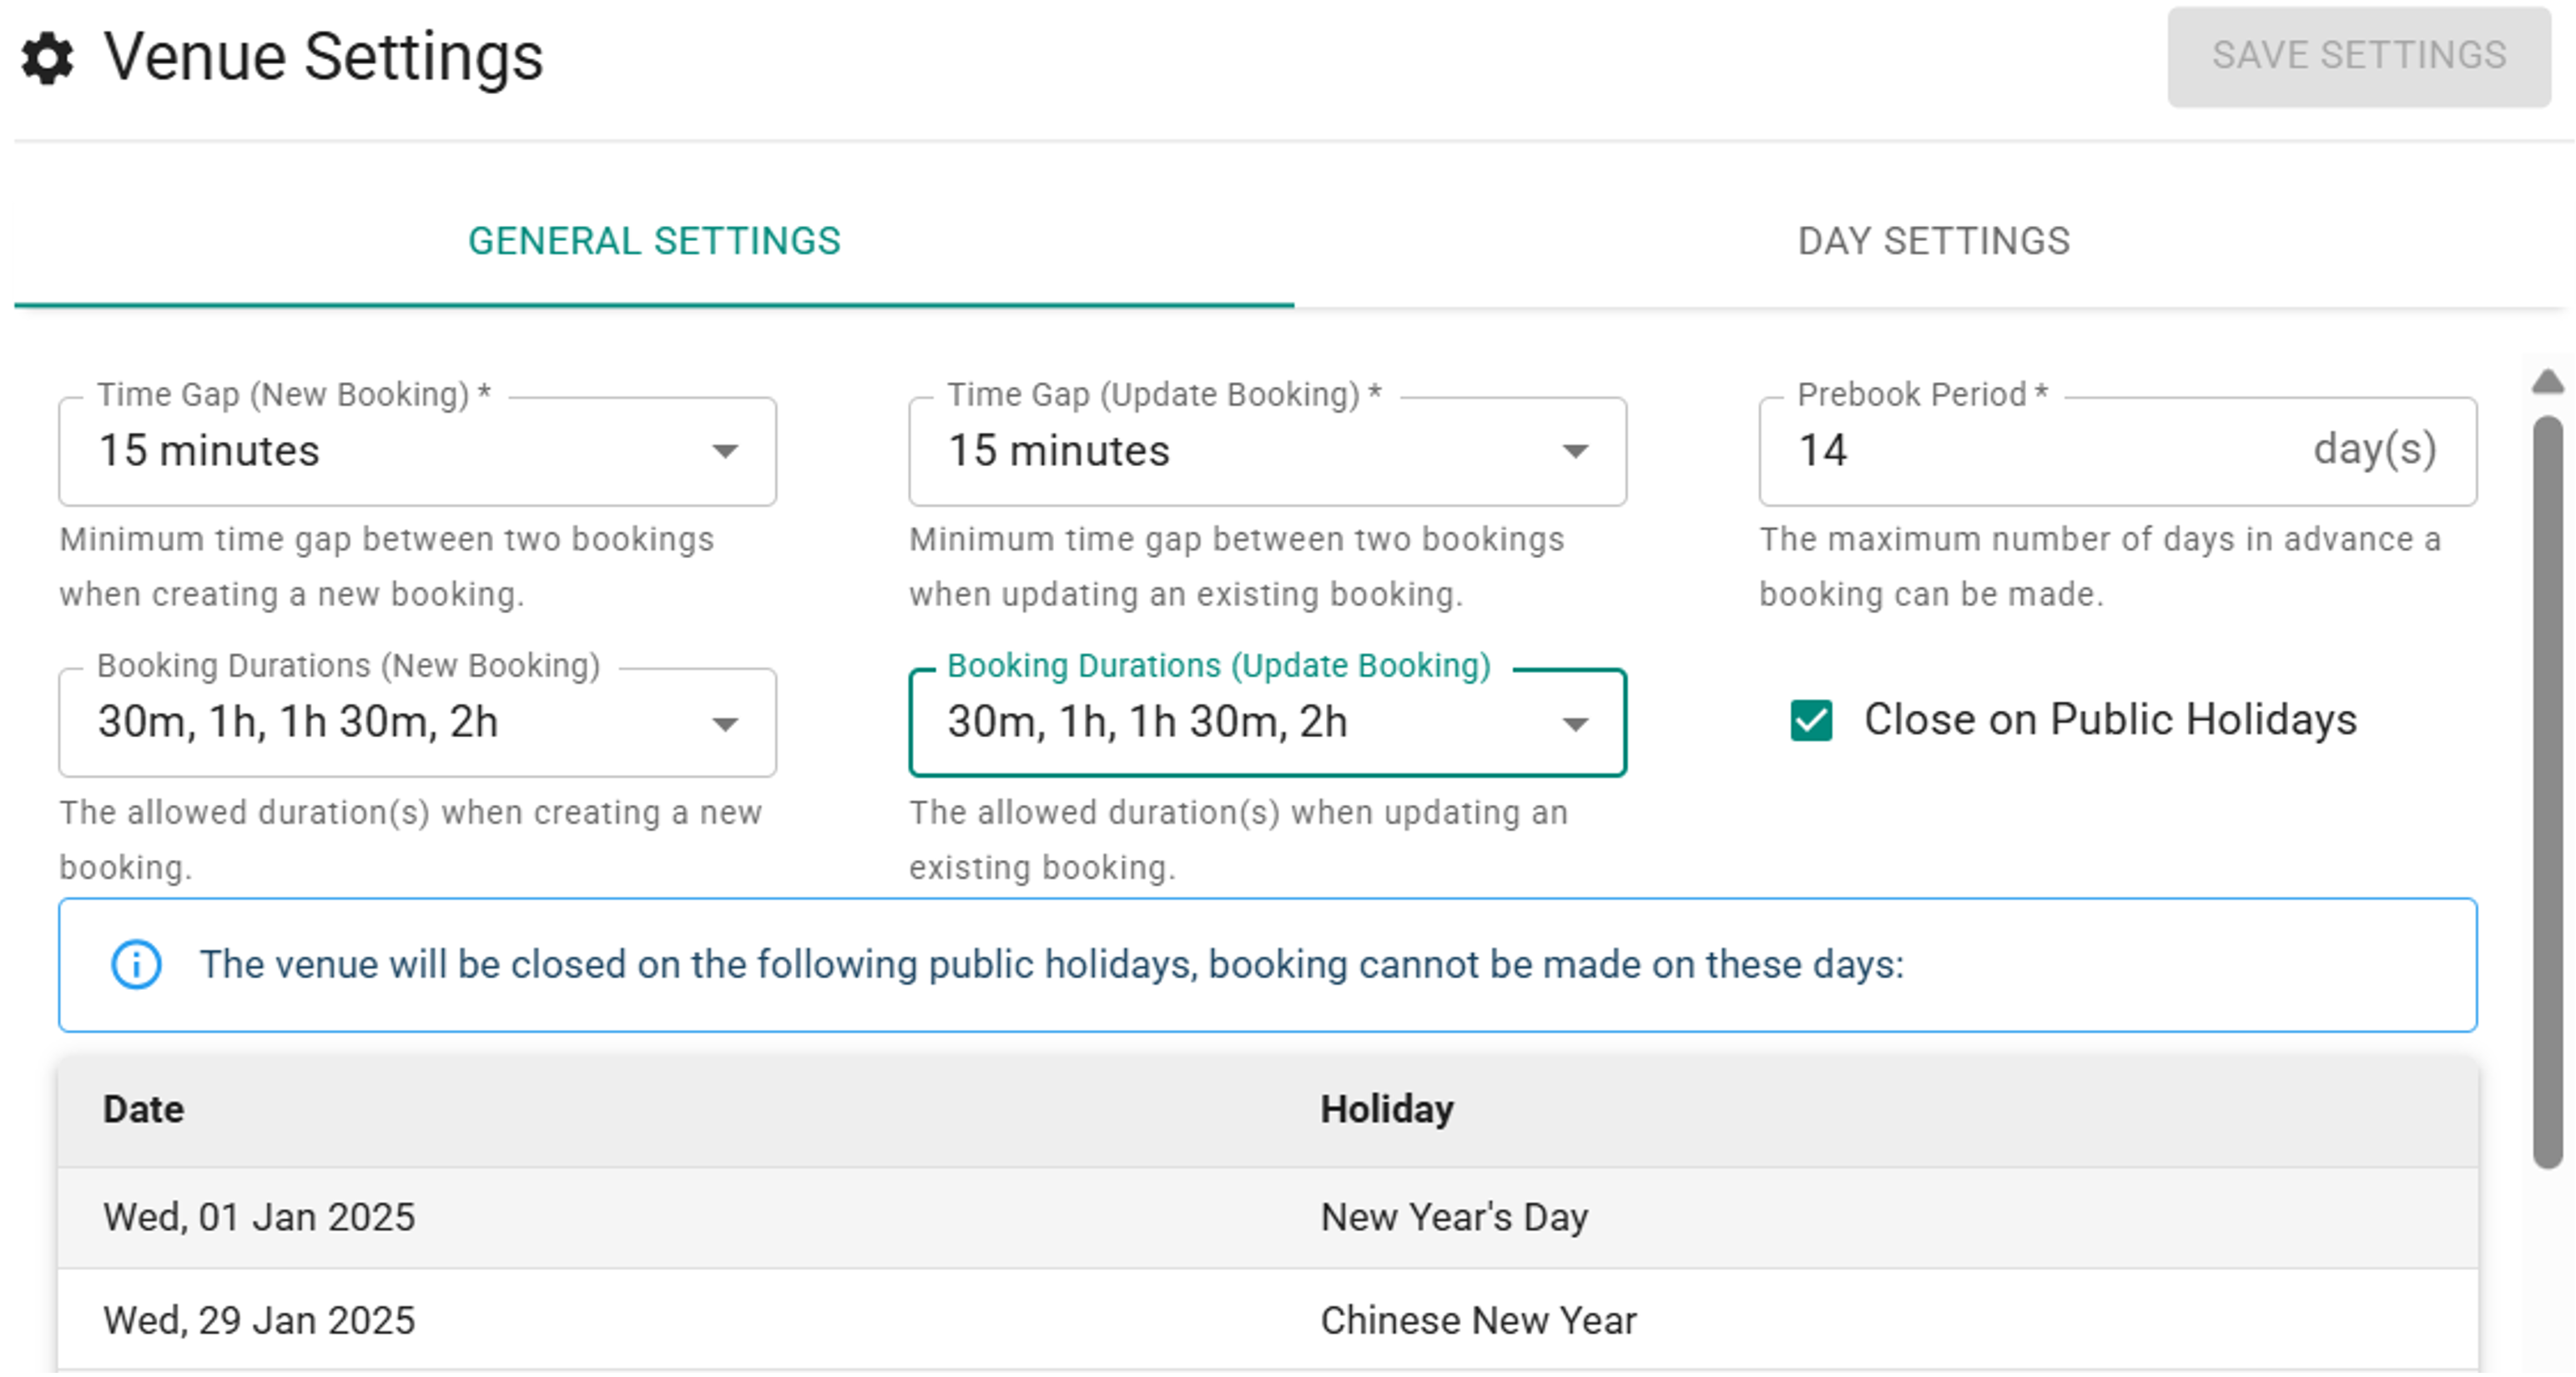Screen dimensions: 2576x1377
Task: Click the Prebook Period input field
Action: pyautogui.click(x=2040, y=450)
